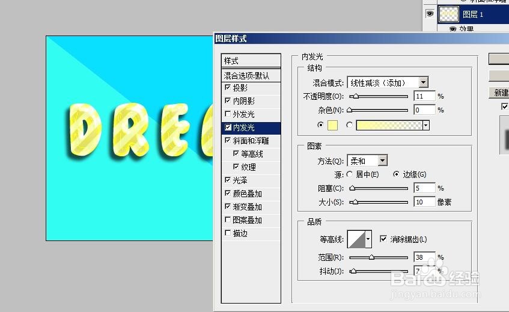The height and width of the screenshot is (312, 509).
Task: Click the 范围 value field
Action: click(x=424, y=257)
